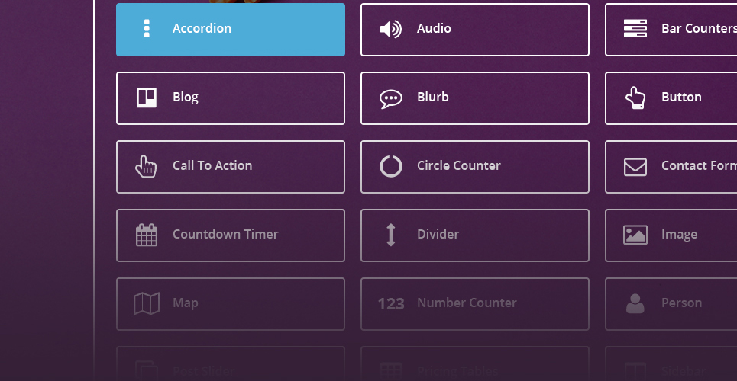The width and height of the screenshot is (737, 381).
Task: Select the Audio speaker icon
Action: (390, 29)
